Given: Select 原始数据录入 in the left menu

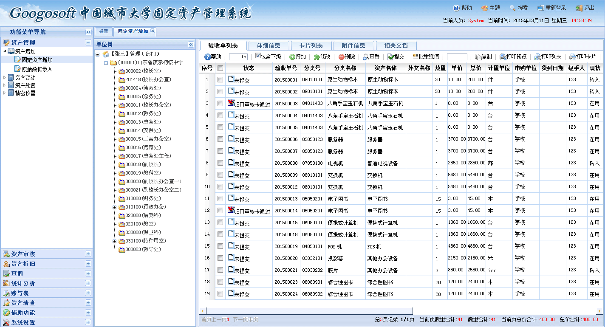Looking at the screenshot, I should (37, 69).
